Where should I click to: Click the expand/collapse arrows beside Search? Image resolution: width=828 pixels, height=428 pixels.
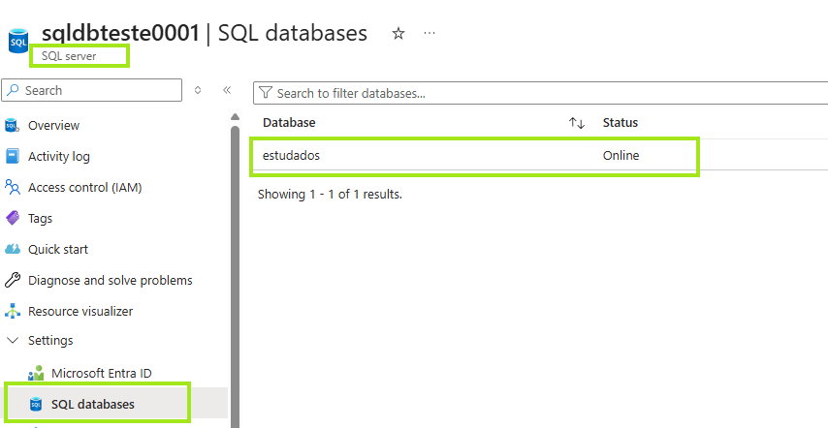[x=198, y=90]
